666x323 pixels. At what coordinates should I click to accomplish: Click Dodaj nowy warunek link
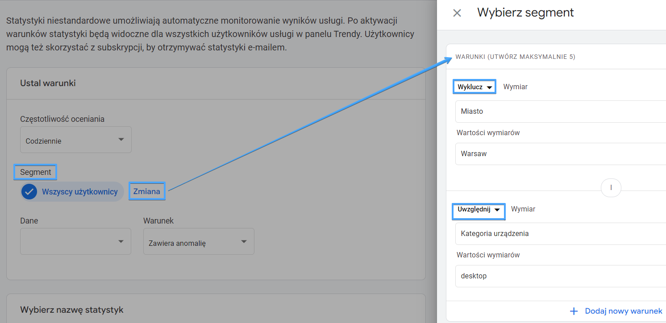coord(624,311)
